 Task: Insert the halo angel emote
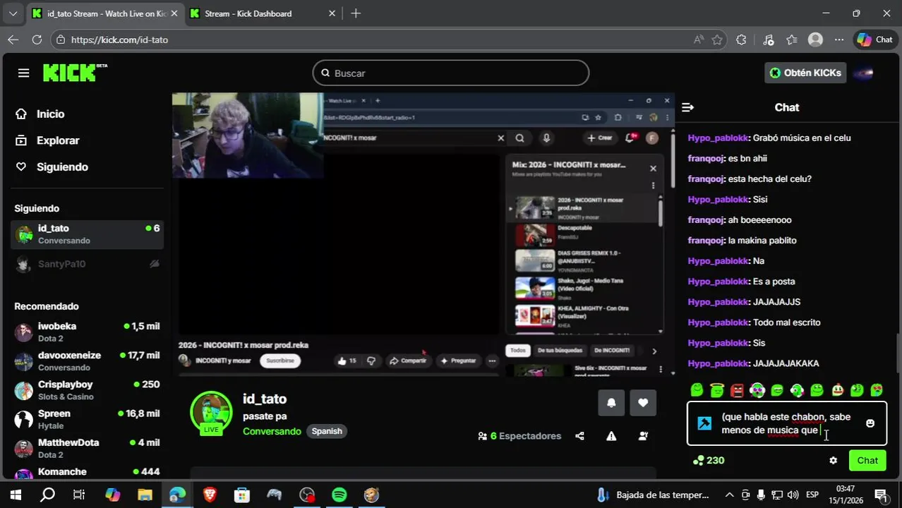(x=717, y=389)
